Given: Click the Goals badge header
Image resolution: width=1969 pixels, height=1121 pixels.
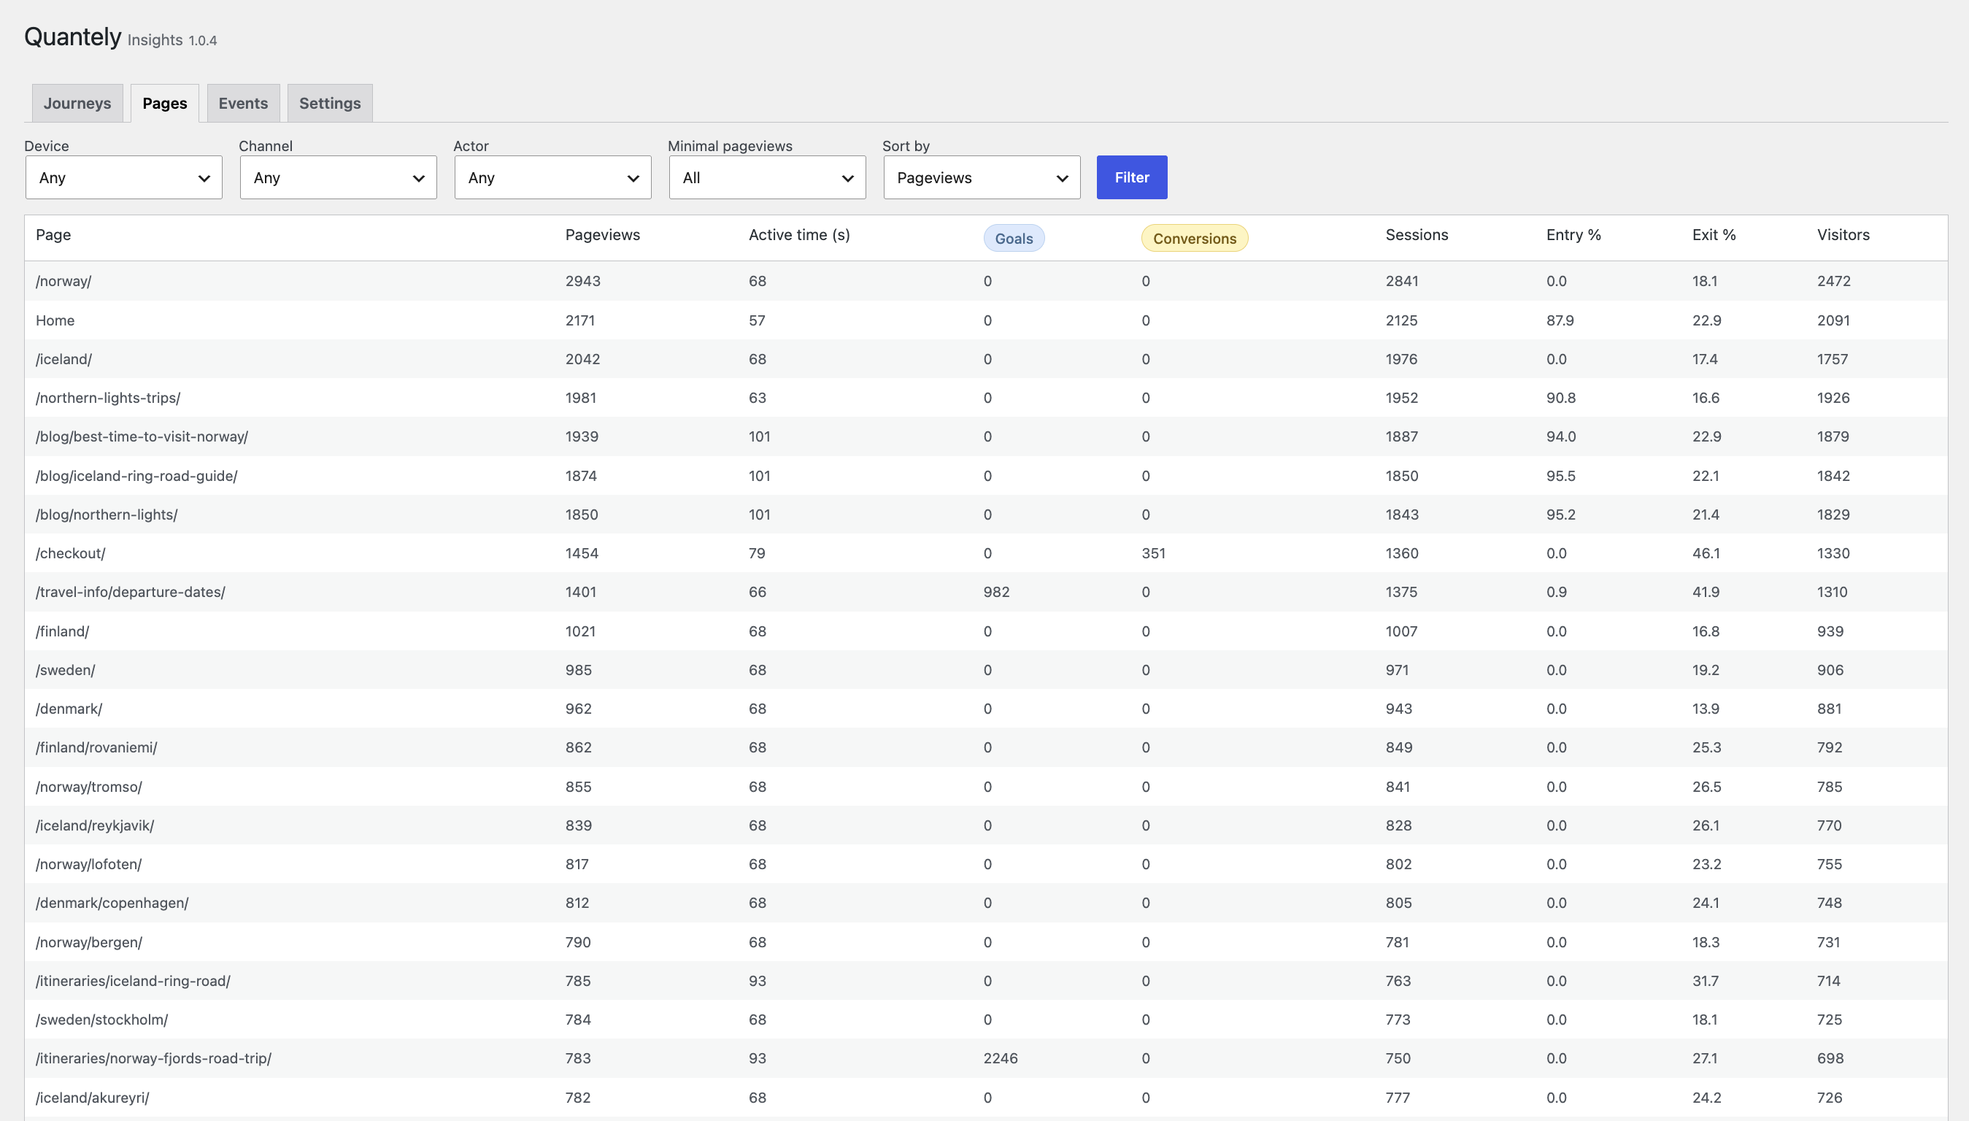Looking at the screenshot, I should tap(1014, 239).
